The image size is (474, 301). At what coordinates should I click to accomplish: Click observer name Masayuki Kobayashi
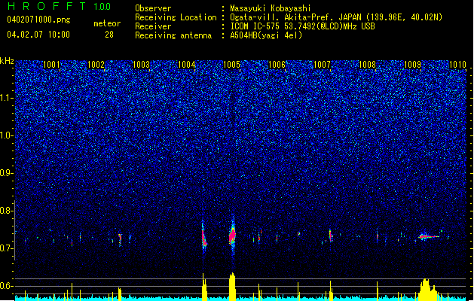[271, 8]
